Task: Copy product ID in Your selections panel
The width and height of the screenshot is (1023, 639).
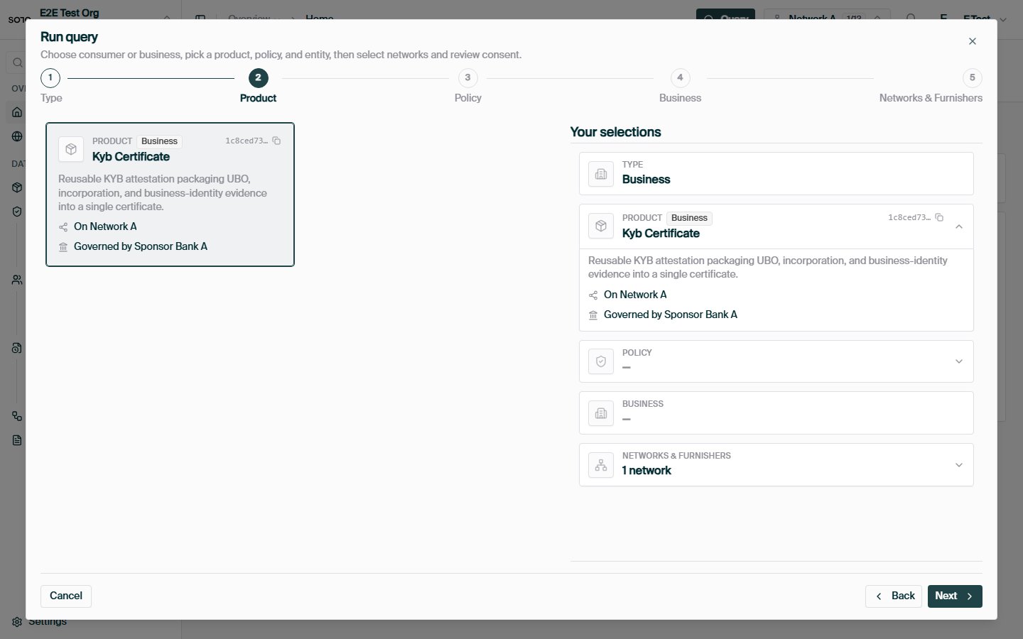Action: point(939,217)
